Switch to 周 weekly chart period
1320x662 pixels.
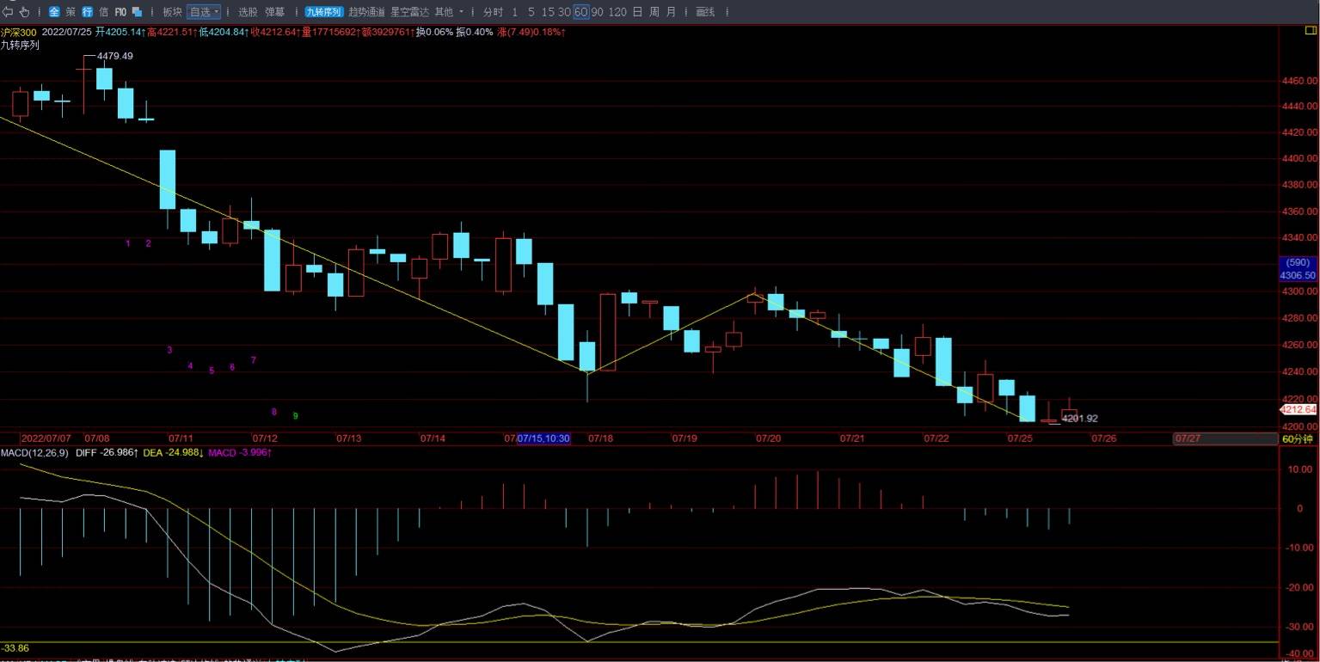pos(654,12)
